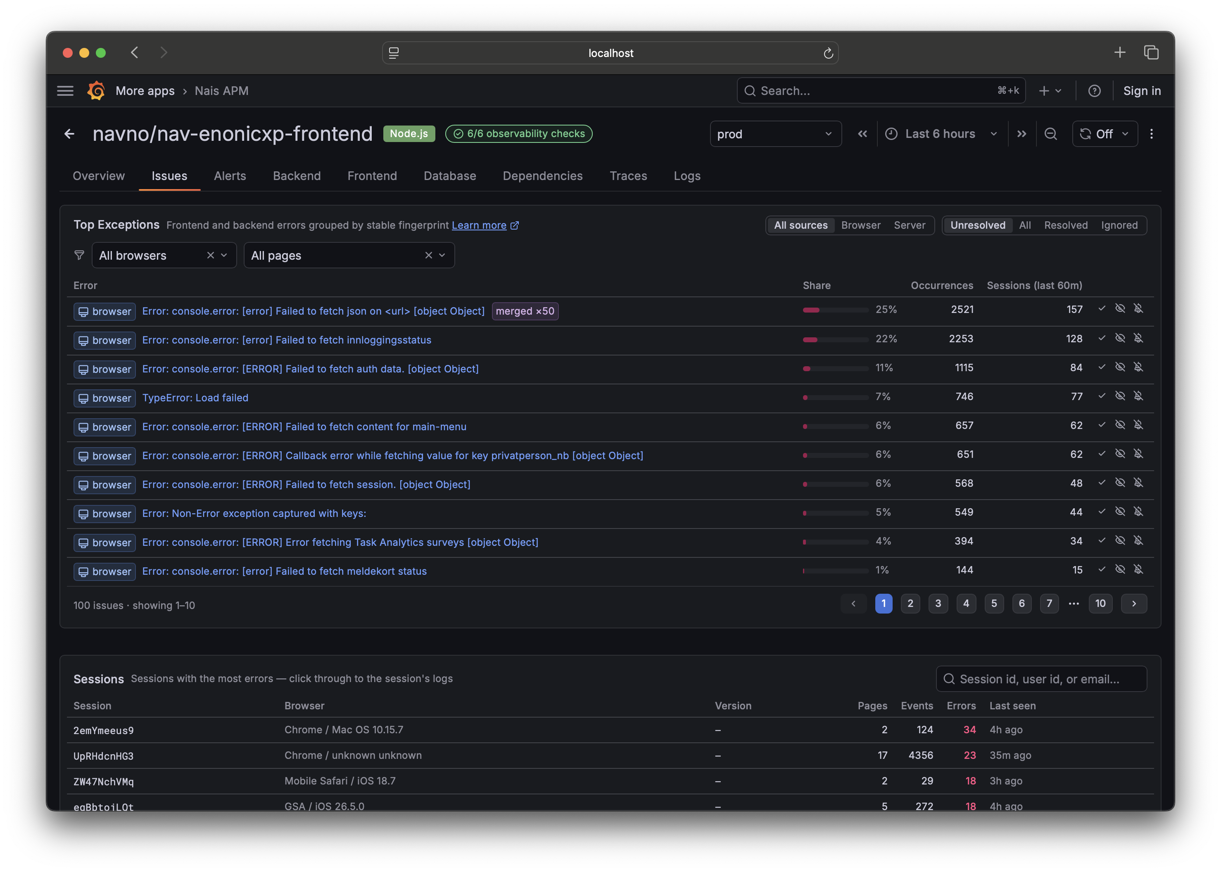Open the Frontend tab
Viewport: 1221px width, 872px height.
(372, 176)
